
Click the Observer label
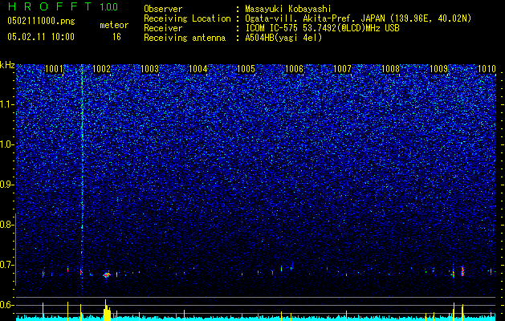[163, 9]
